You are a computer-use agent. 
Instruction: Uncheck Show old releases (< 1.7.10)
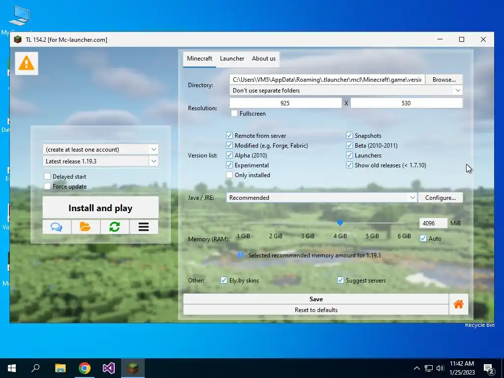[x=349, y=165]
